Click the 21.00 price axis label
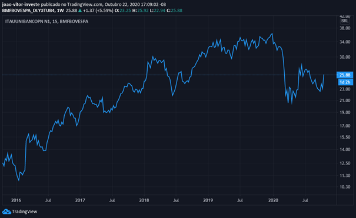The image size is (356, 218). point(345,100)
